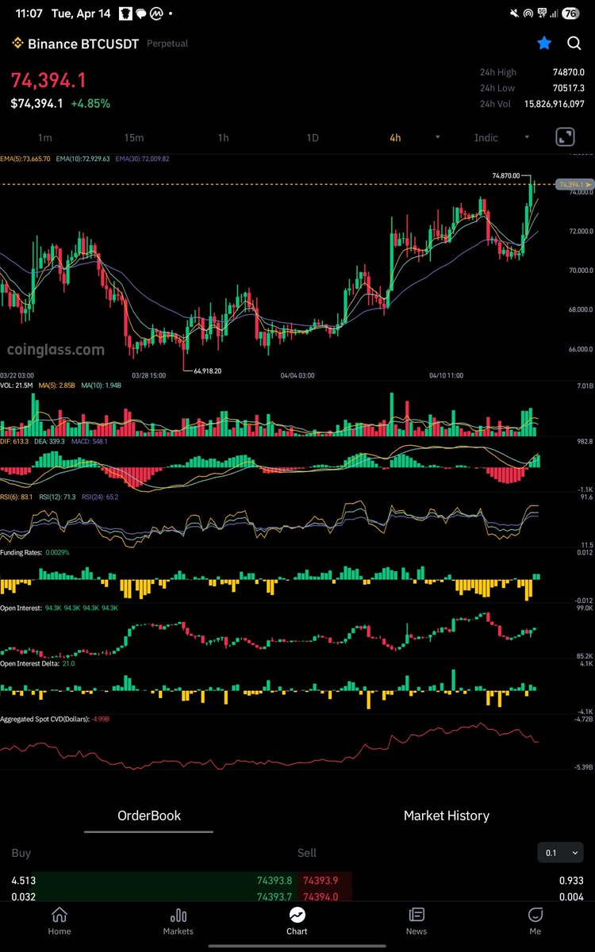This screenshot has height=952, width=595.
Task: Open timeframe dropdown arrow beside 4h
Action: (438, 138)
